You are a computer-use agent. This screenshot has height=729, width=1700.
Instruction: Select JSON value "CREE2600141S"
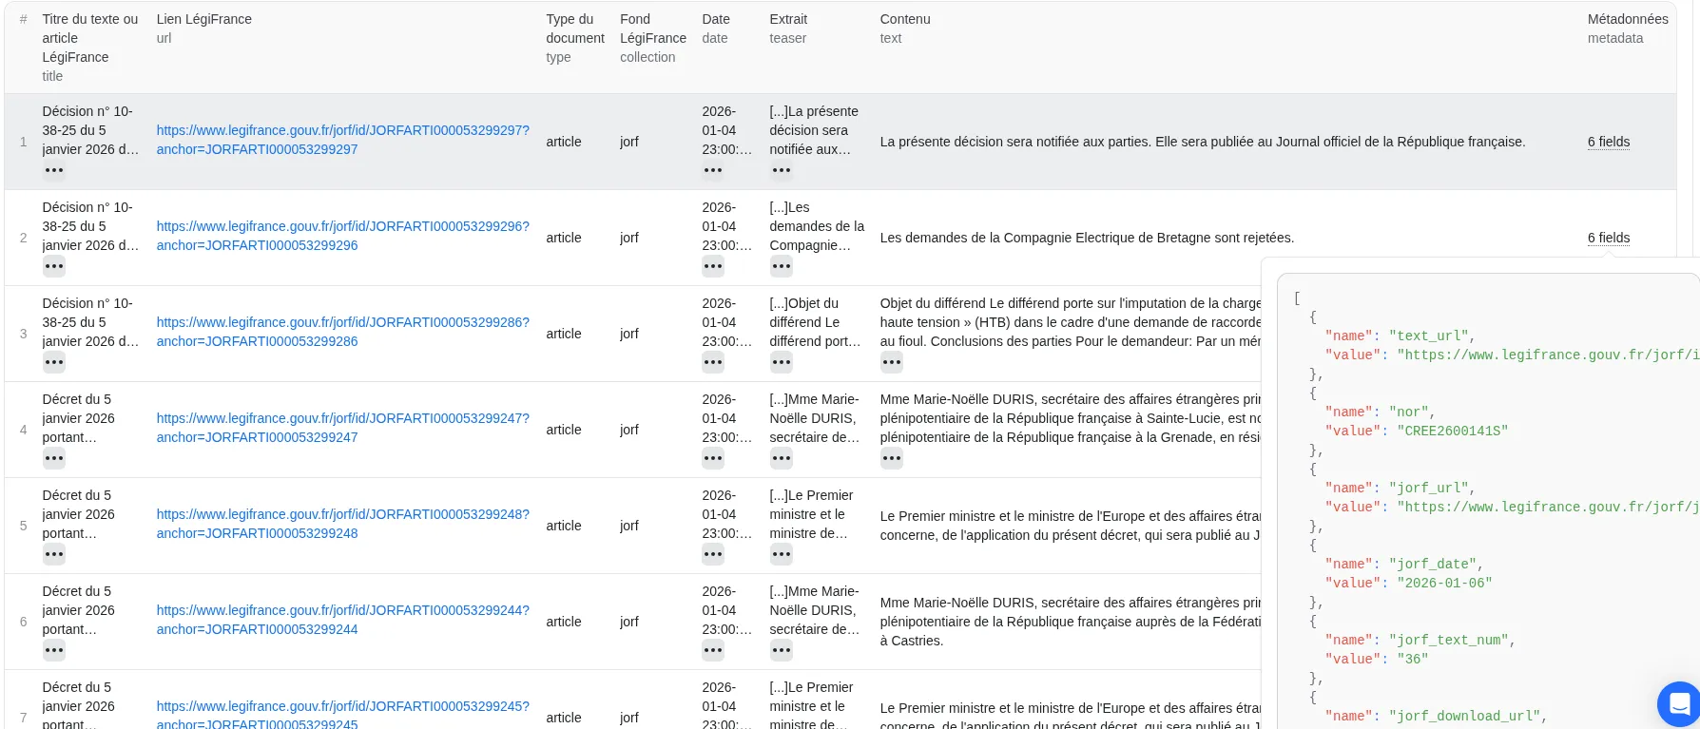pos(1452,431)
